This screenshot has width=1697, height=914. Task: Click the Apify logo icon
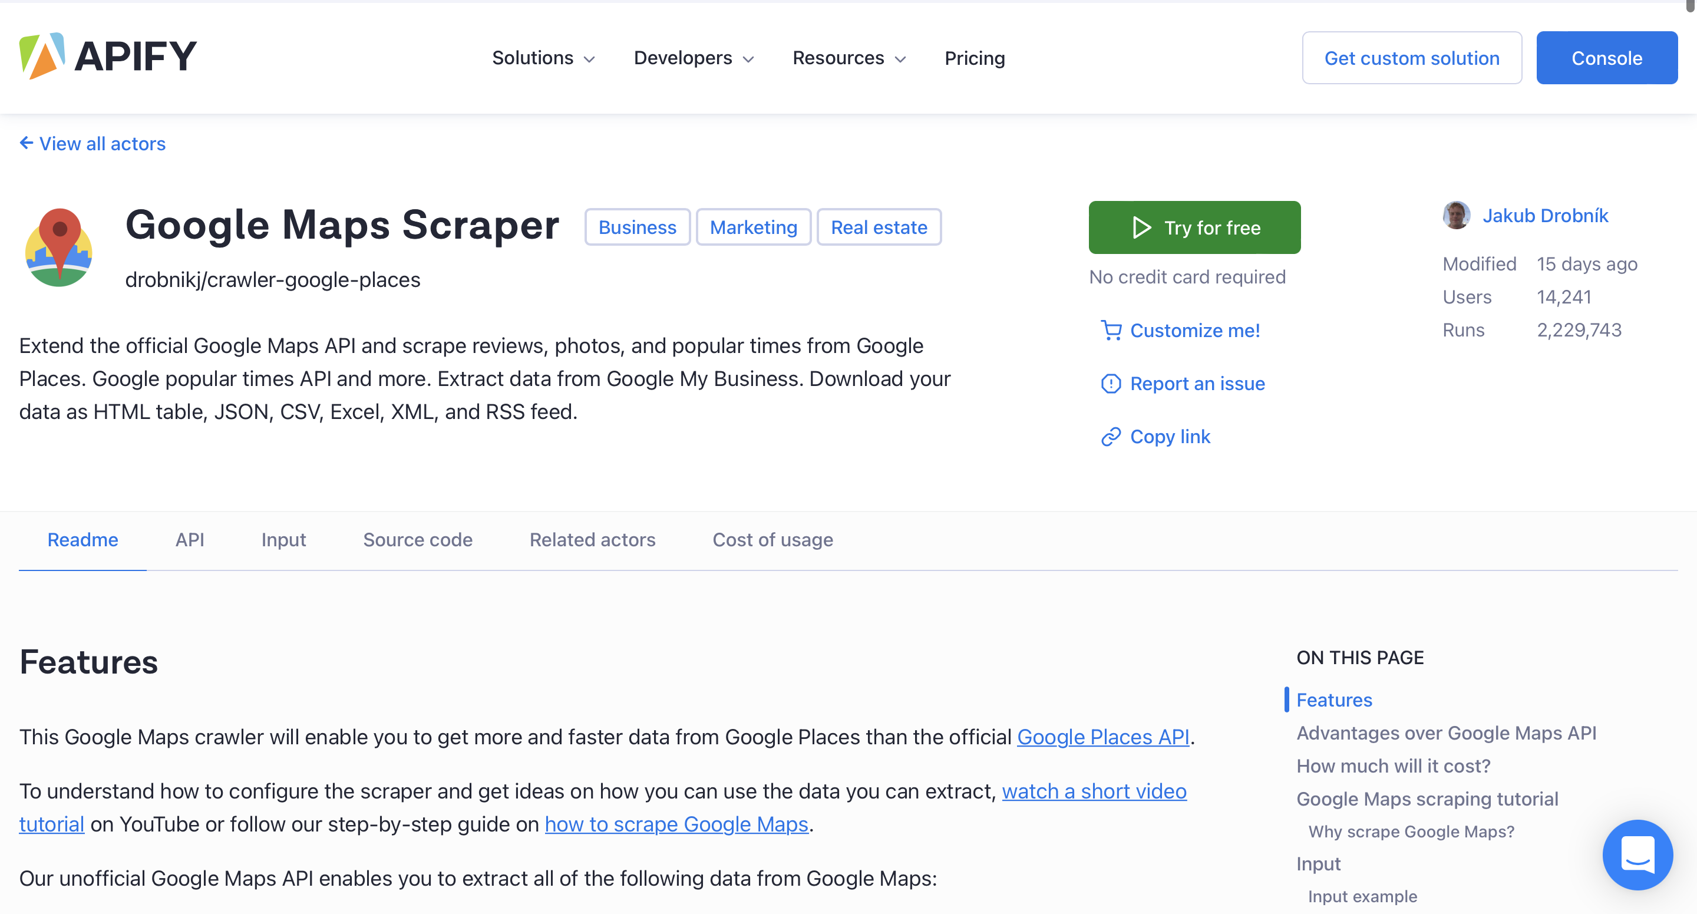click(x=42, y=57)
